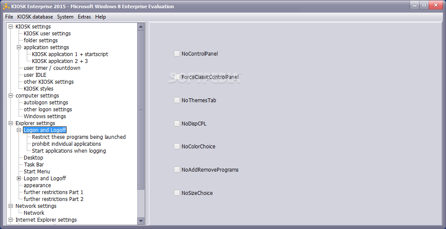Select KIOSK user settings in tree
446x229 pixels.
(x=47, y=34)
